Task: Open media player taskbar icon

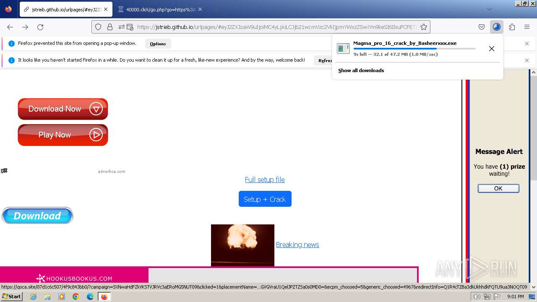Action: pos(62,297)
